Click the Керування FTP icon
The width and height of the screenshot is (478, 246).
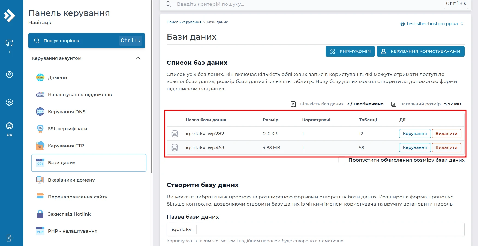pos(40,146)
